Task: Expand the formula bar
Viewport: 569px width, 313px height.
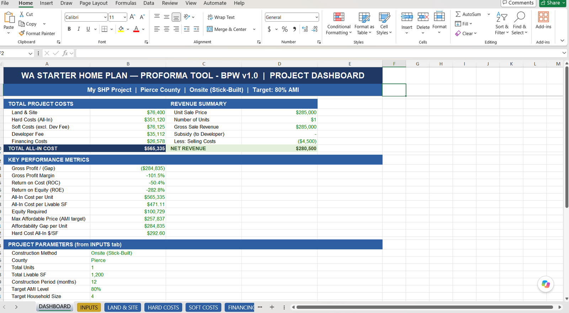Action: [564, 53]
